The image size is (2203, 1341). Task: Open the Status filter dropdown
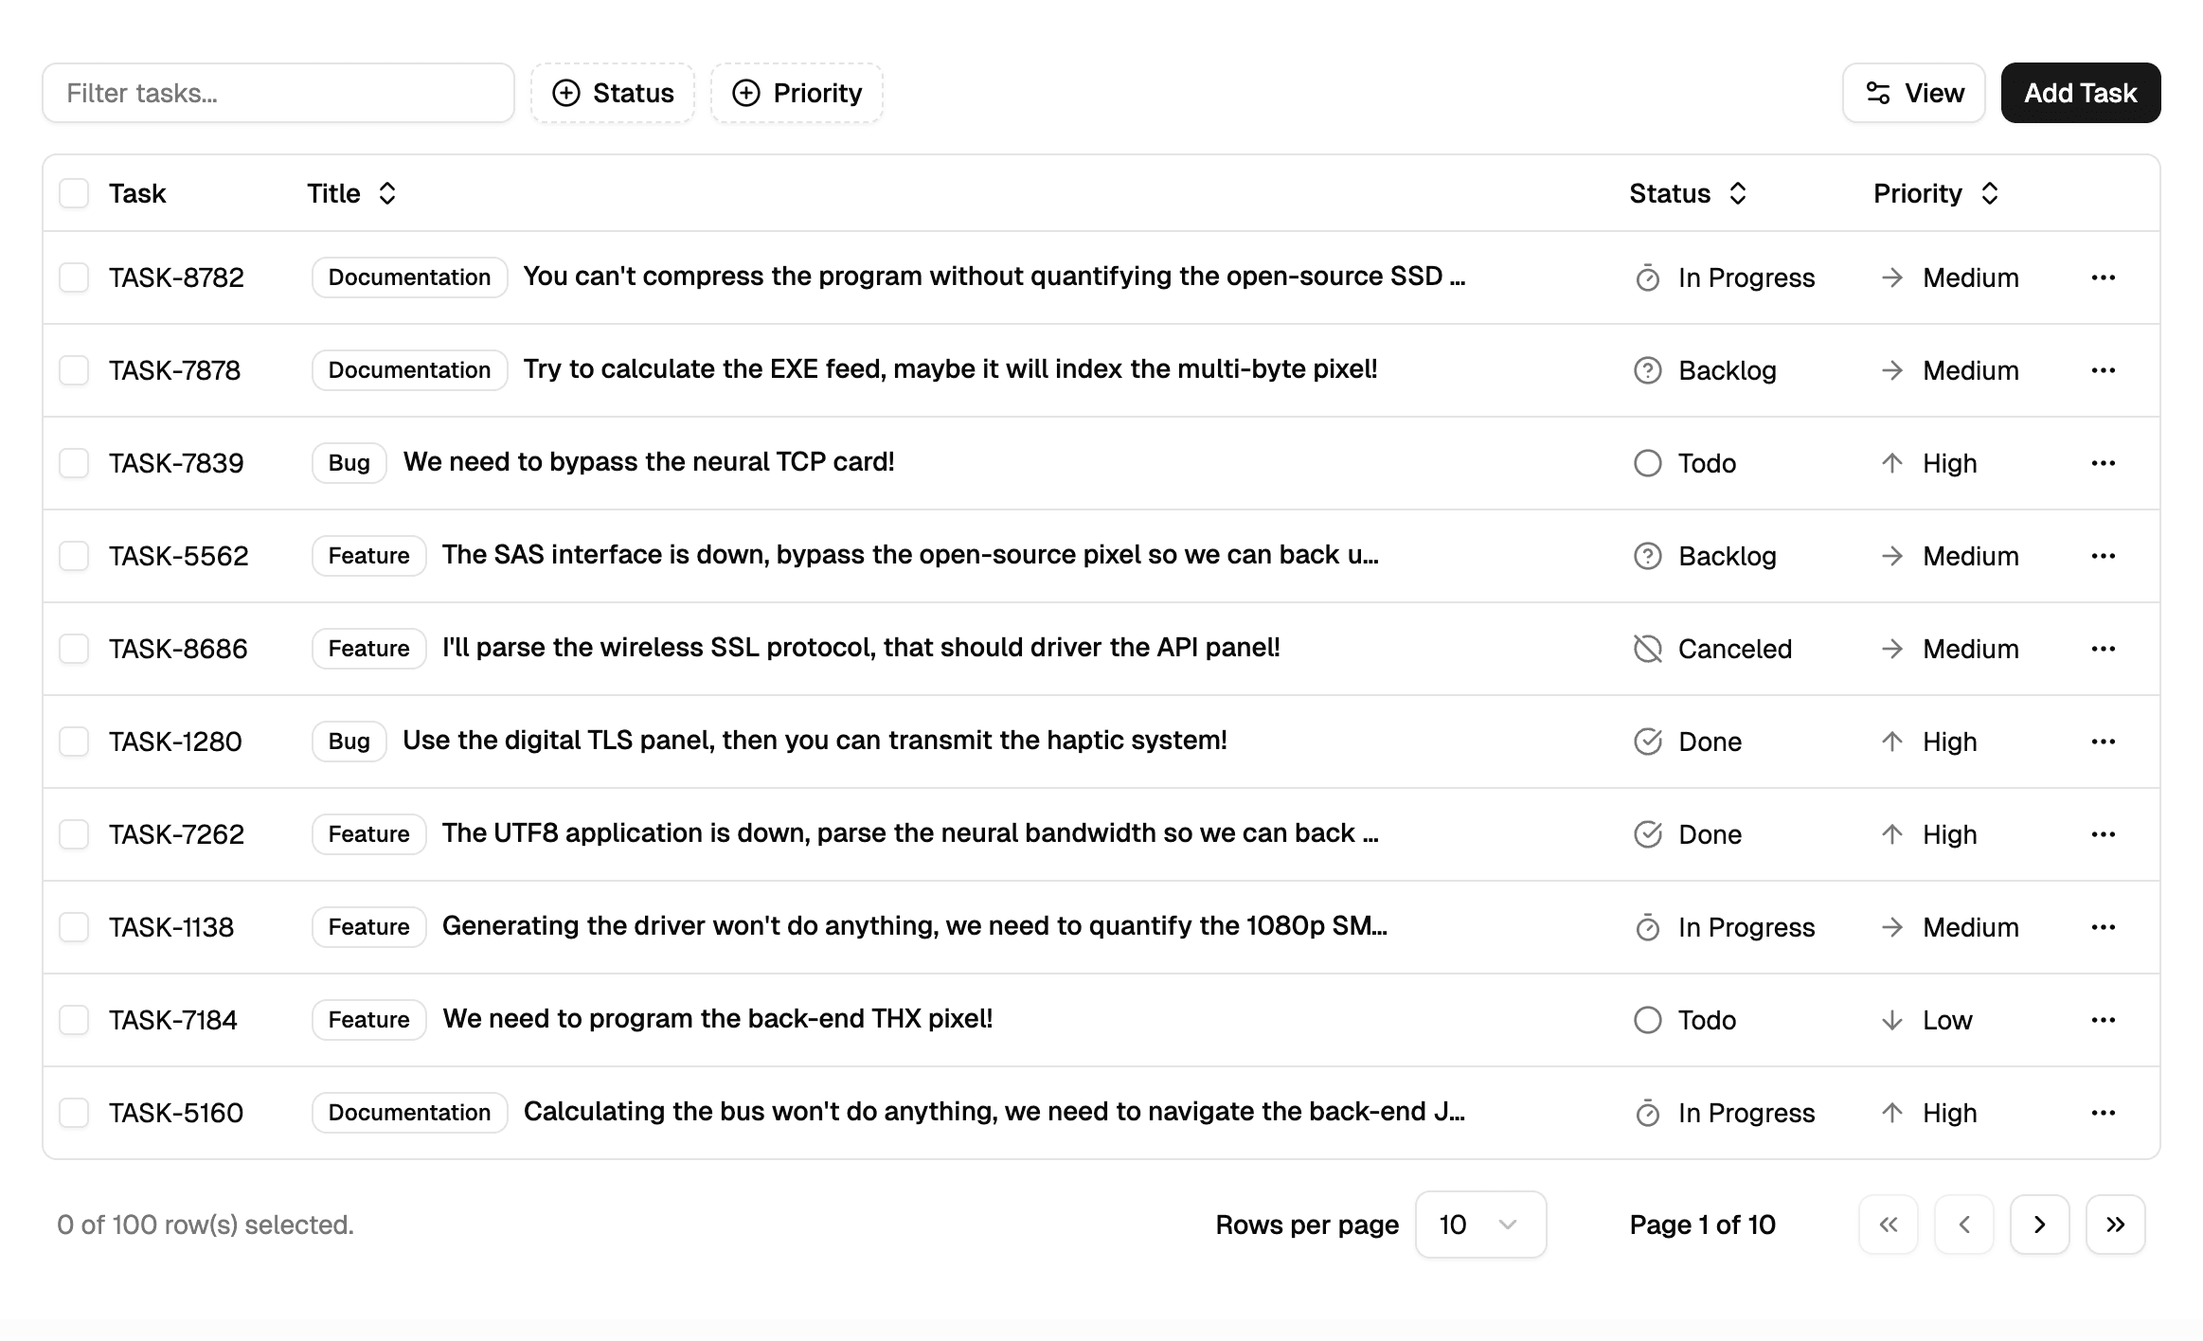point(613,93)
